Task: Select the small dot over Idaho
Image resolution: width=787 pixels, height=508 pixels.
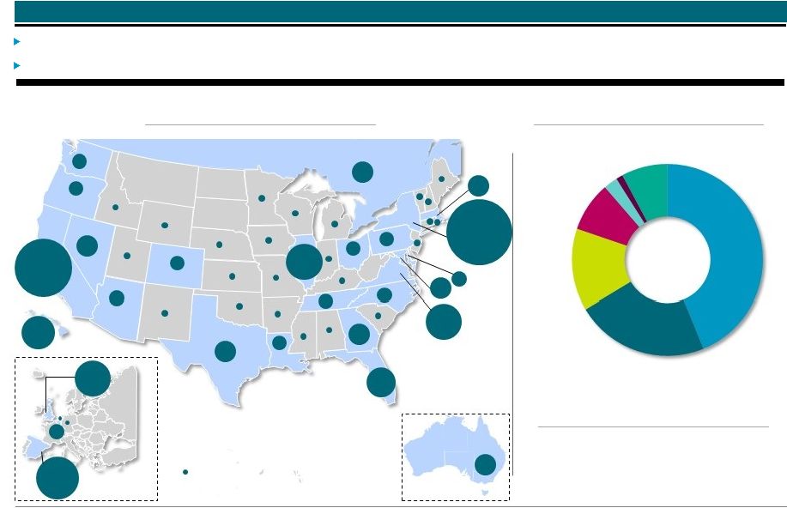Action: click(x=116, y=208)
